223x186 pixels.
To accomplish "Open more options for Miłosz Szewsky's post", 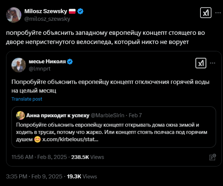I will tap(218, 13).
